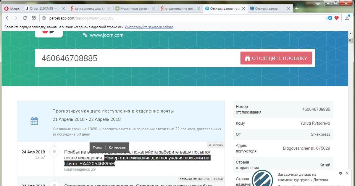Click the globe site-info icon in address bar
Image resolution: width=355 pixels, height=186 pixels.
pyautogui.click(x=44, y=18)
